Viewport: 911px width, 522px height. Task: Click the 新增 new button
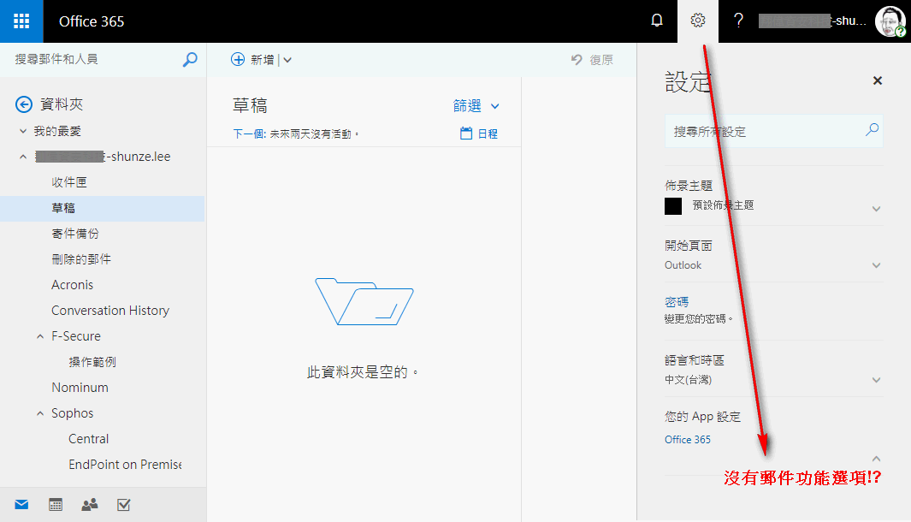click(x=262, y=60)
